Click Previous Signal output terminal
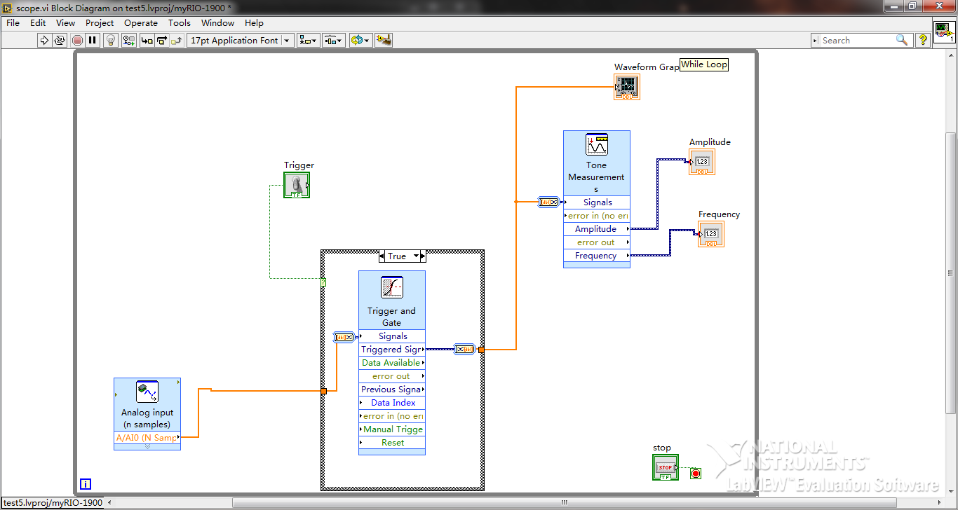This screenshot has width=958, height=510. 392,390
